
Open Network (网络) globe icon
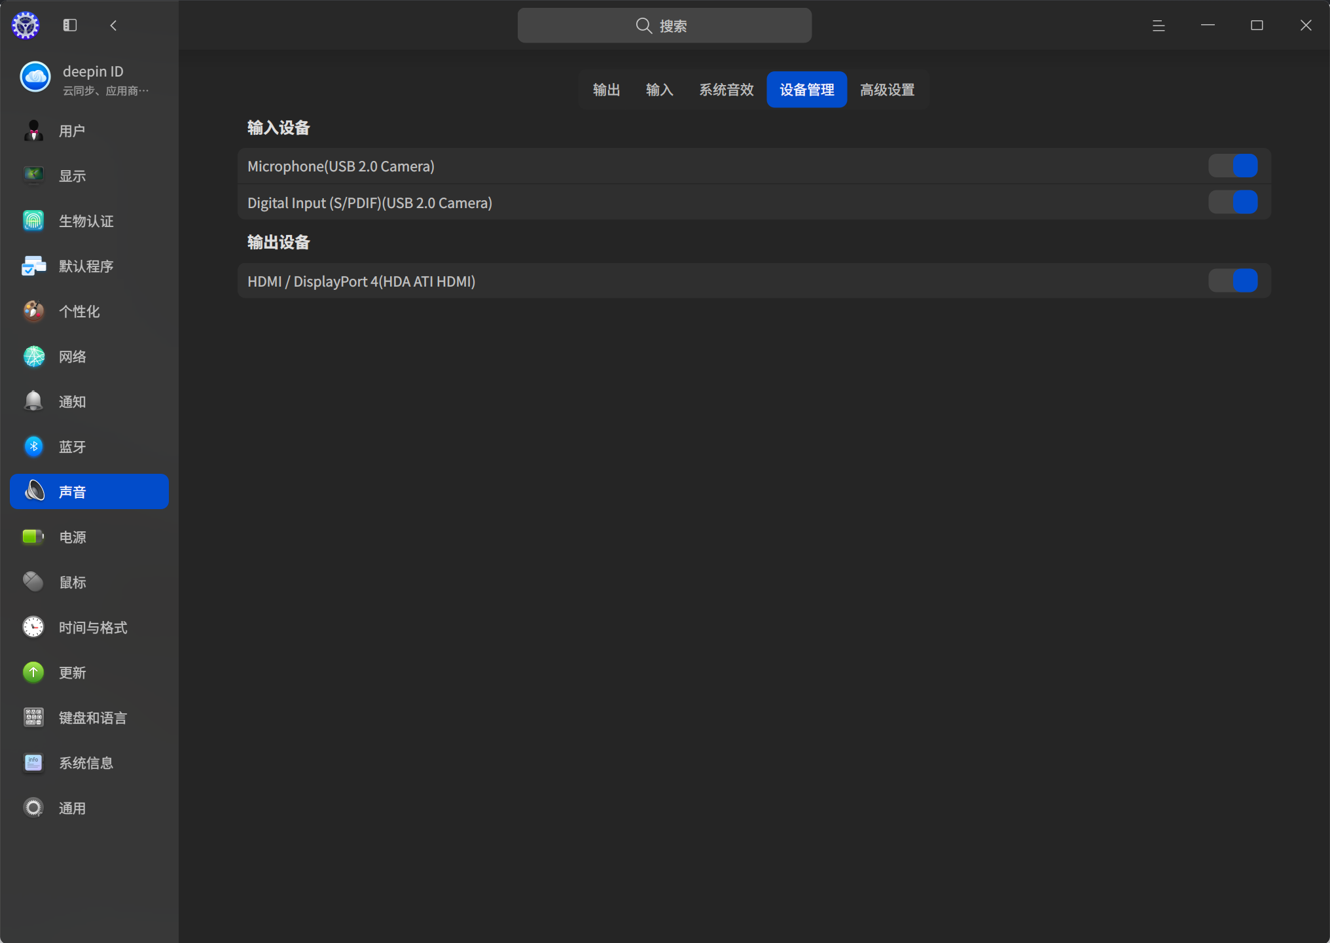[x=33, y=356]
